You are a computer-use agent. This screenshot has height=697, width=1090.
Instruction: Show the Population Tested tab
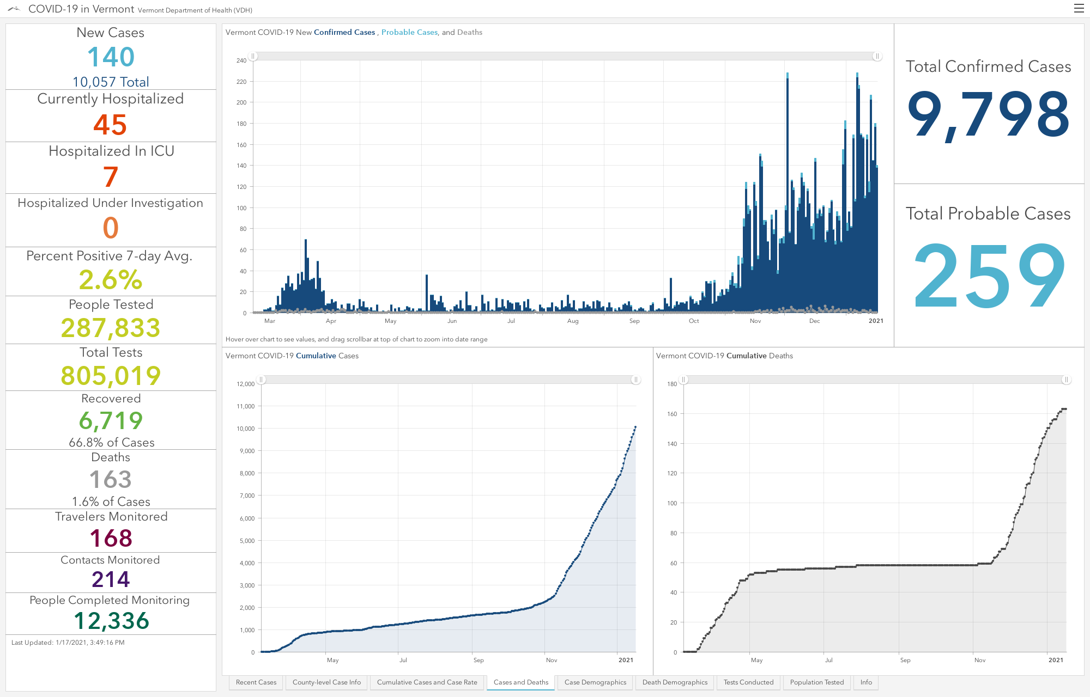click(x=817, y=682)
